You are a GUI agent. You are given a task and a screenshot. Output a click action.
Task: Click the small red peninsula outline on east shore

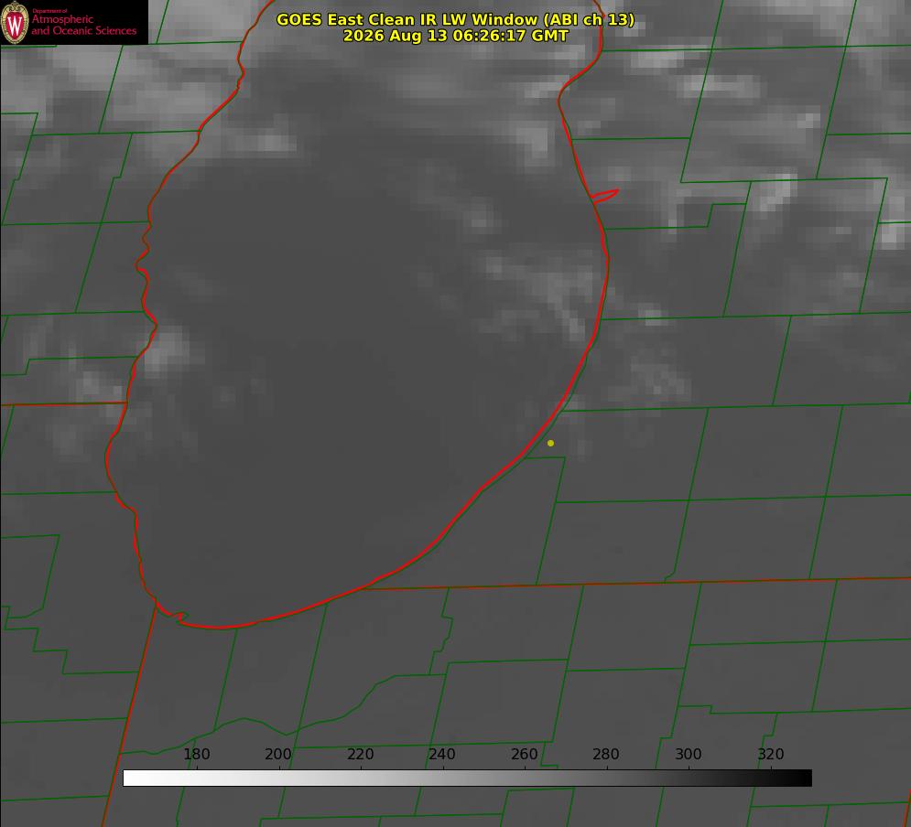pos(604,196)
